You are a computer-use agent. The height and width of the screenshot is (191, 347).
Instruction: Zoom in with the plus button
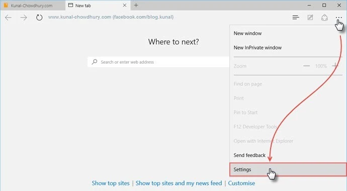[335, 66]
